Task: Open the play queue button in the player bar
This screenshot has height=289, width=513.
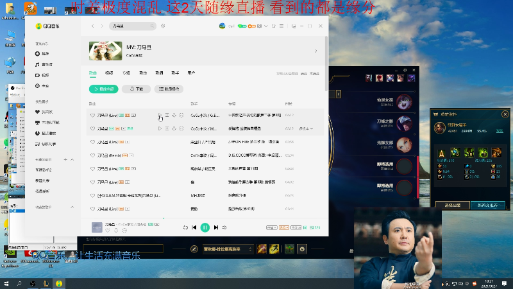Action: click(x=315, y=227)
